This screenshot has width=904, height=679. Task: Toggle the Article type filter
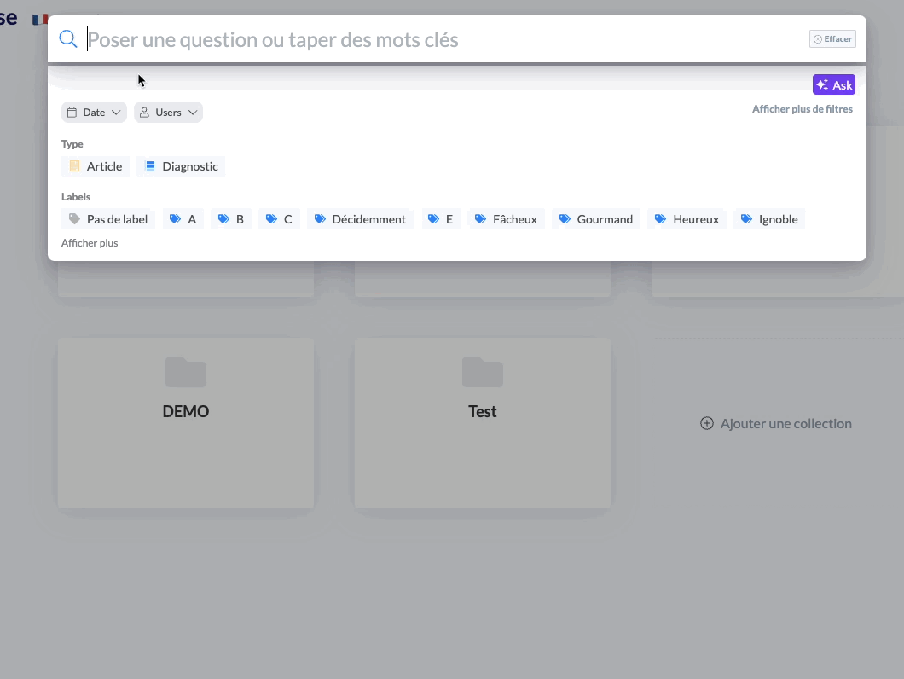(x=96, y=166)
